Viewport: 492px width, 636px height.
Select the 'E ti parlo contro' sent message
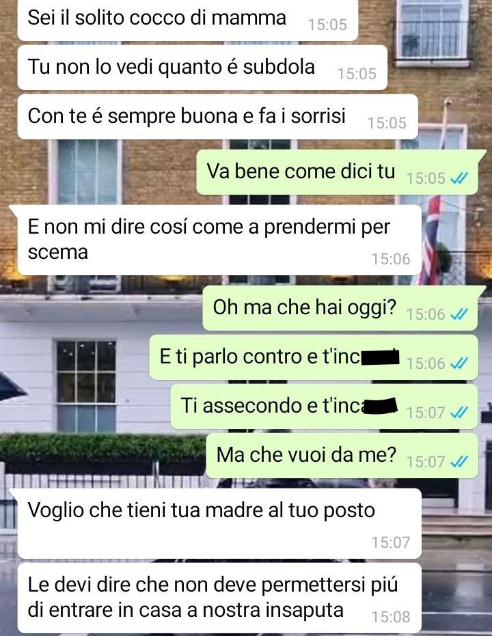point(314,357)
